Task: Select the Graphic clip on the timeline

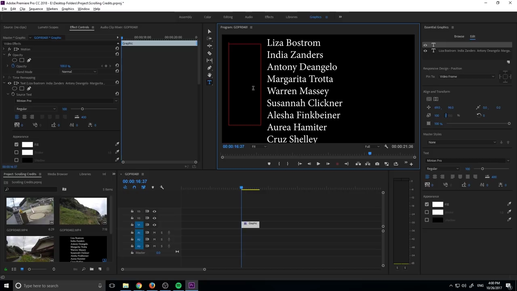Action: click(250, 224)
